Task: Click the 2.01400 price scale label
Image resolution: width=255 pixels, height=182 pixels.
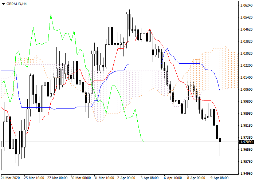Action: click(247, 78)
